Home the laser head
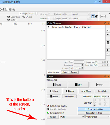110x125 pixels. click(54, 96)
